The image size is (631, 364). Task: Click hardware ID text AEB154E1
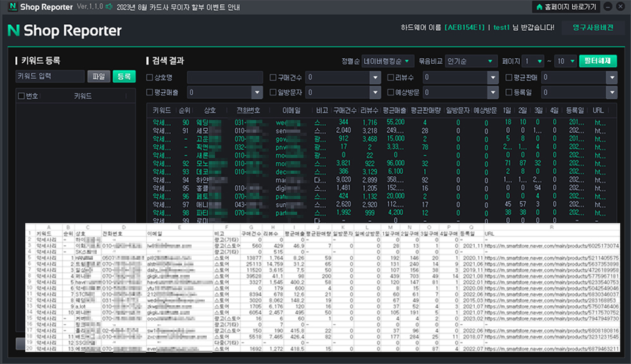tap(465, 27)
